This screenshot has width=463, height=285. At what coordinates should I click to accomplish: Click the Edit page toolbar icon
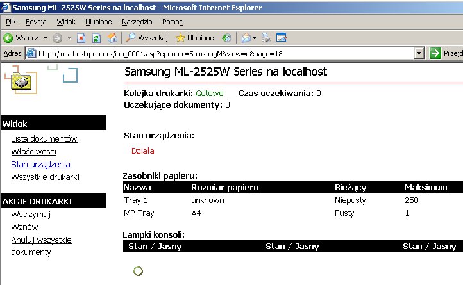tap(281, 38)
